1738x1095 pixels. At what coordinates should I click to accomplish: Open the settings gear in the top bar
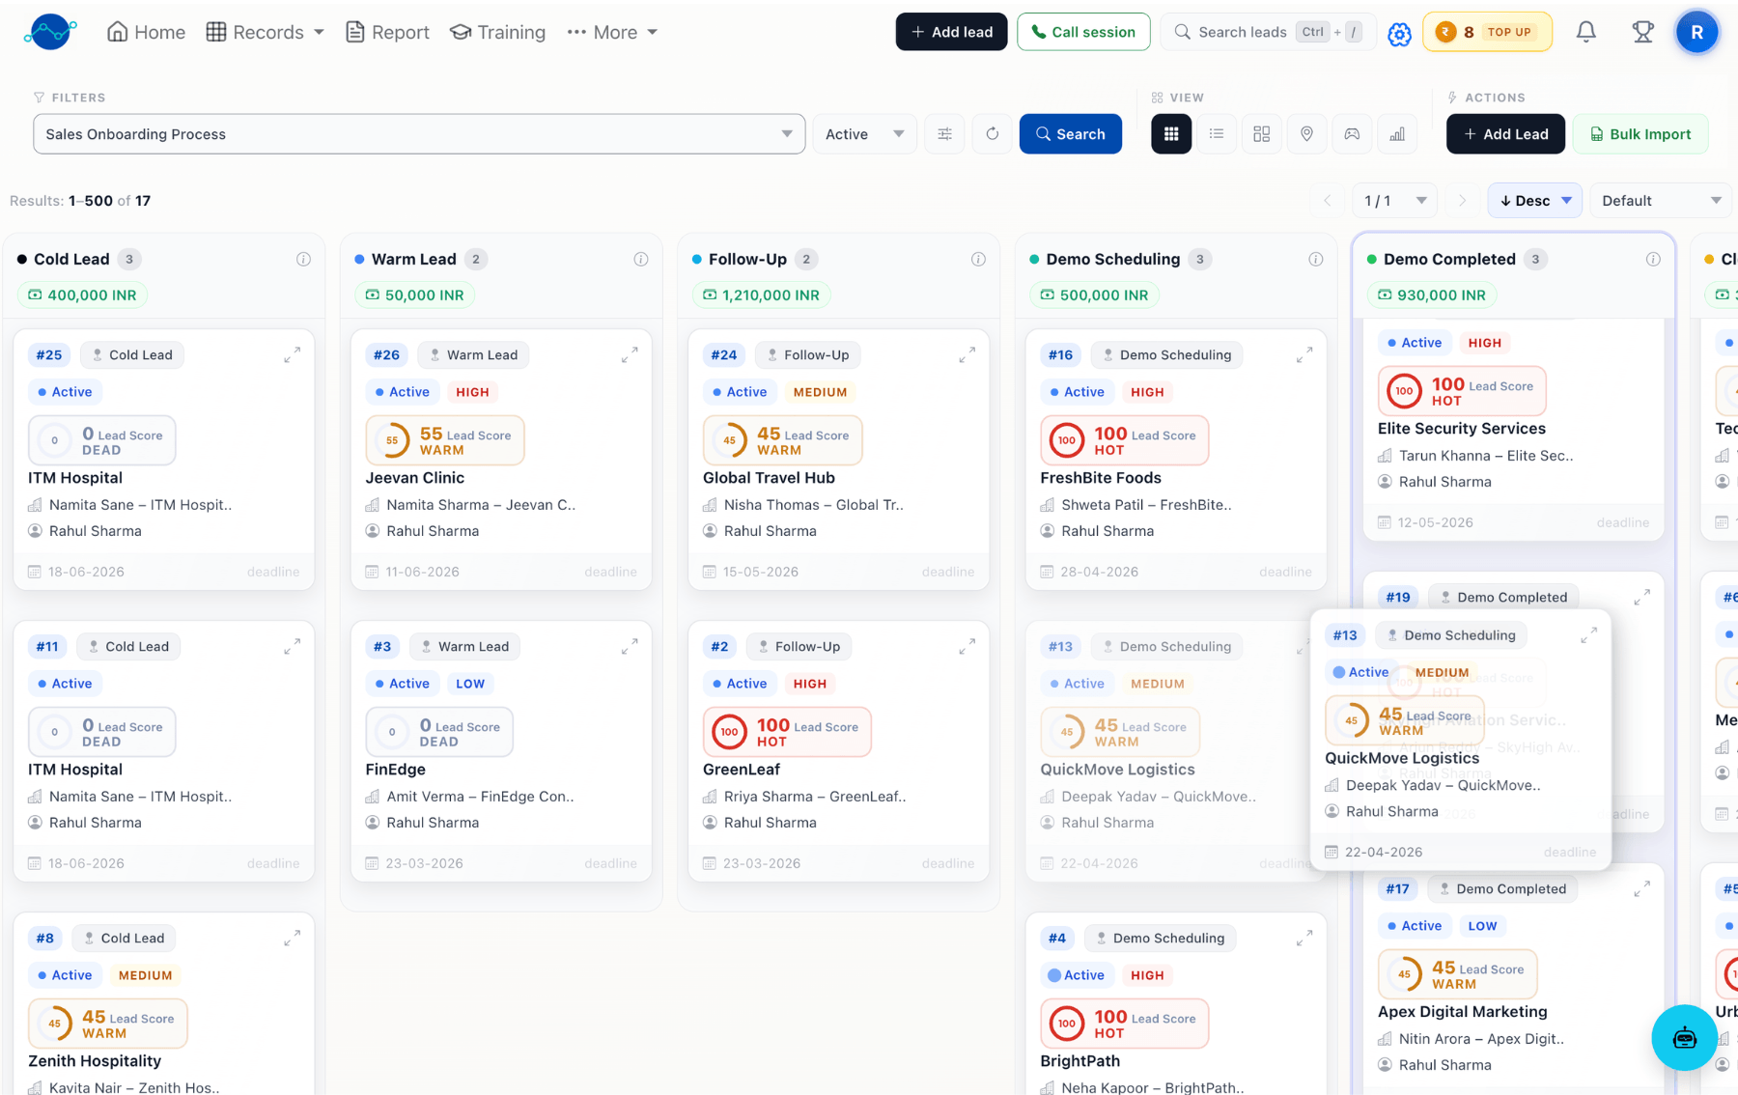(x=1399, y=34)
